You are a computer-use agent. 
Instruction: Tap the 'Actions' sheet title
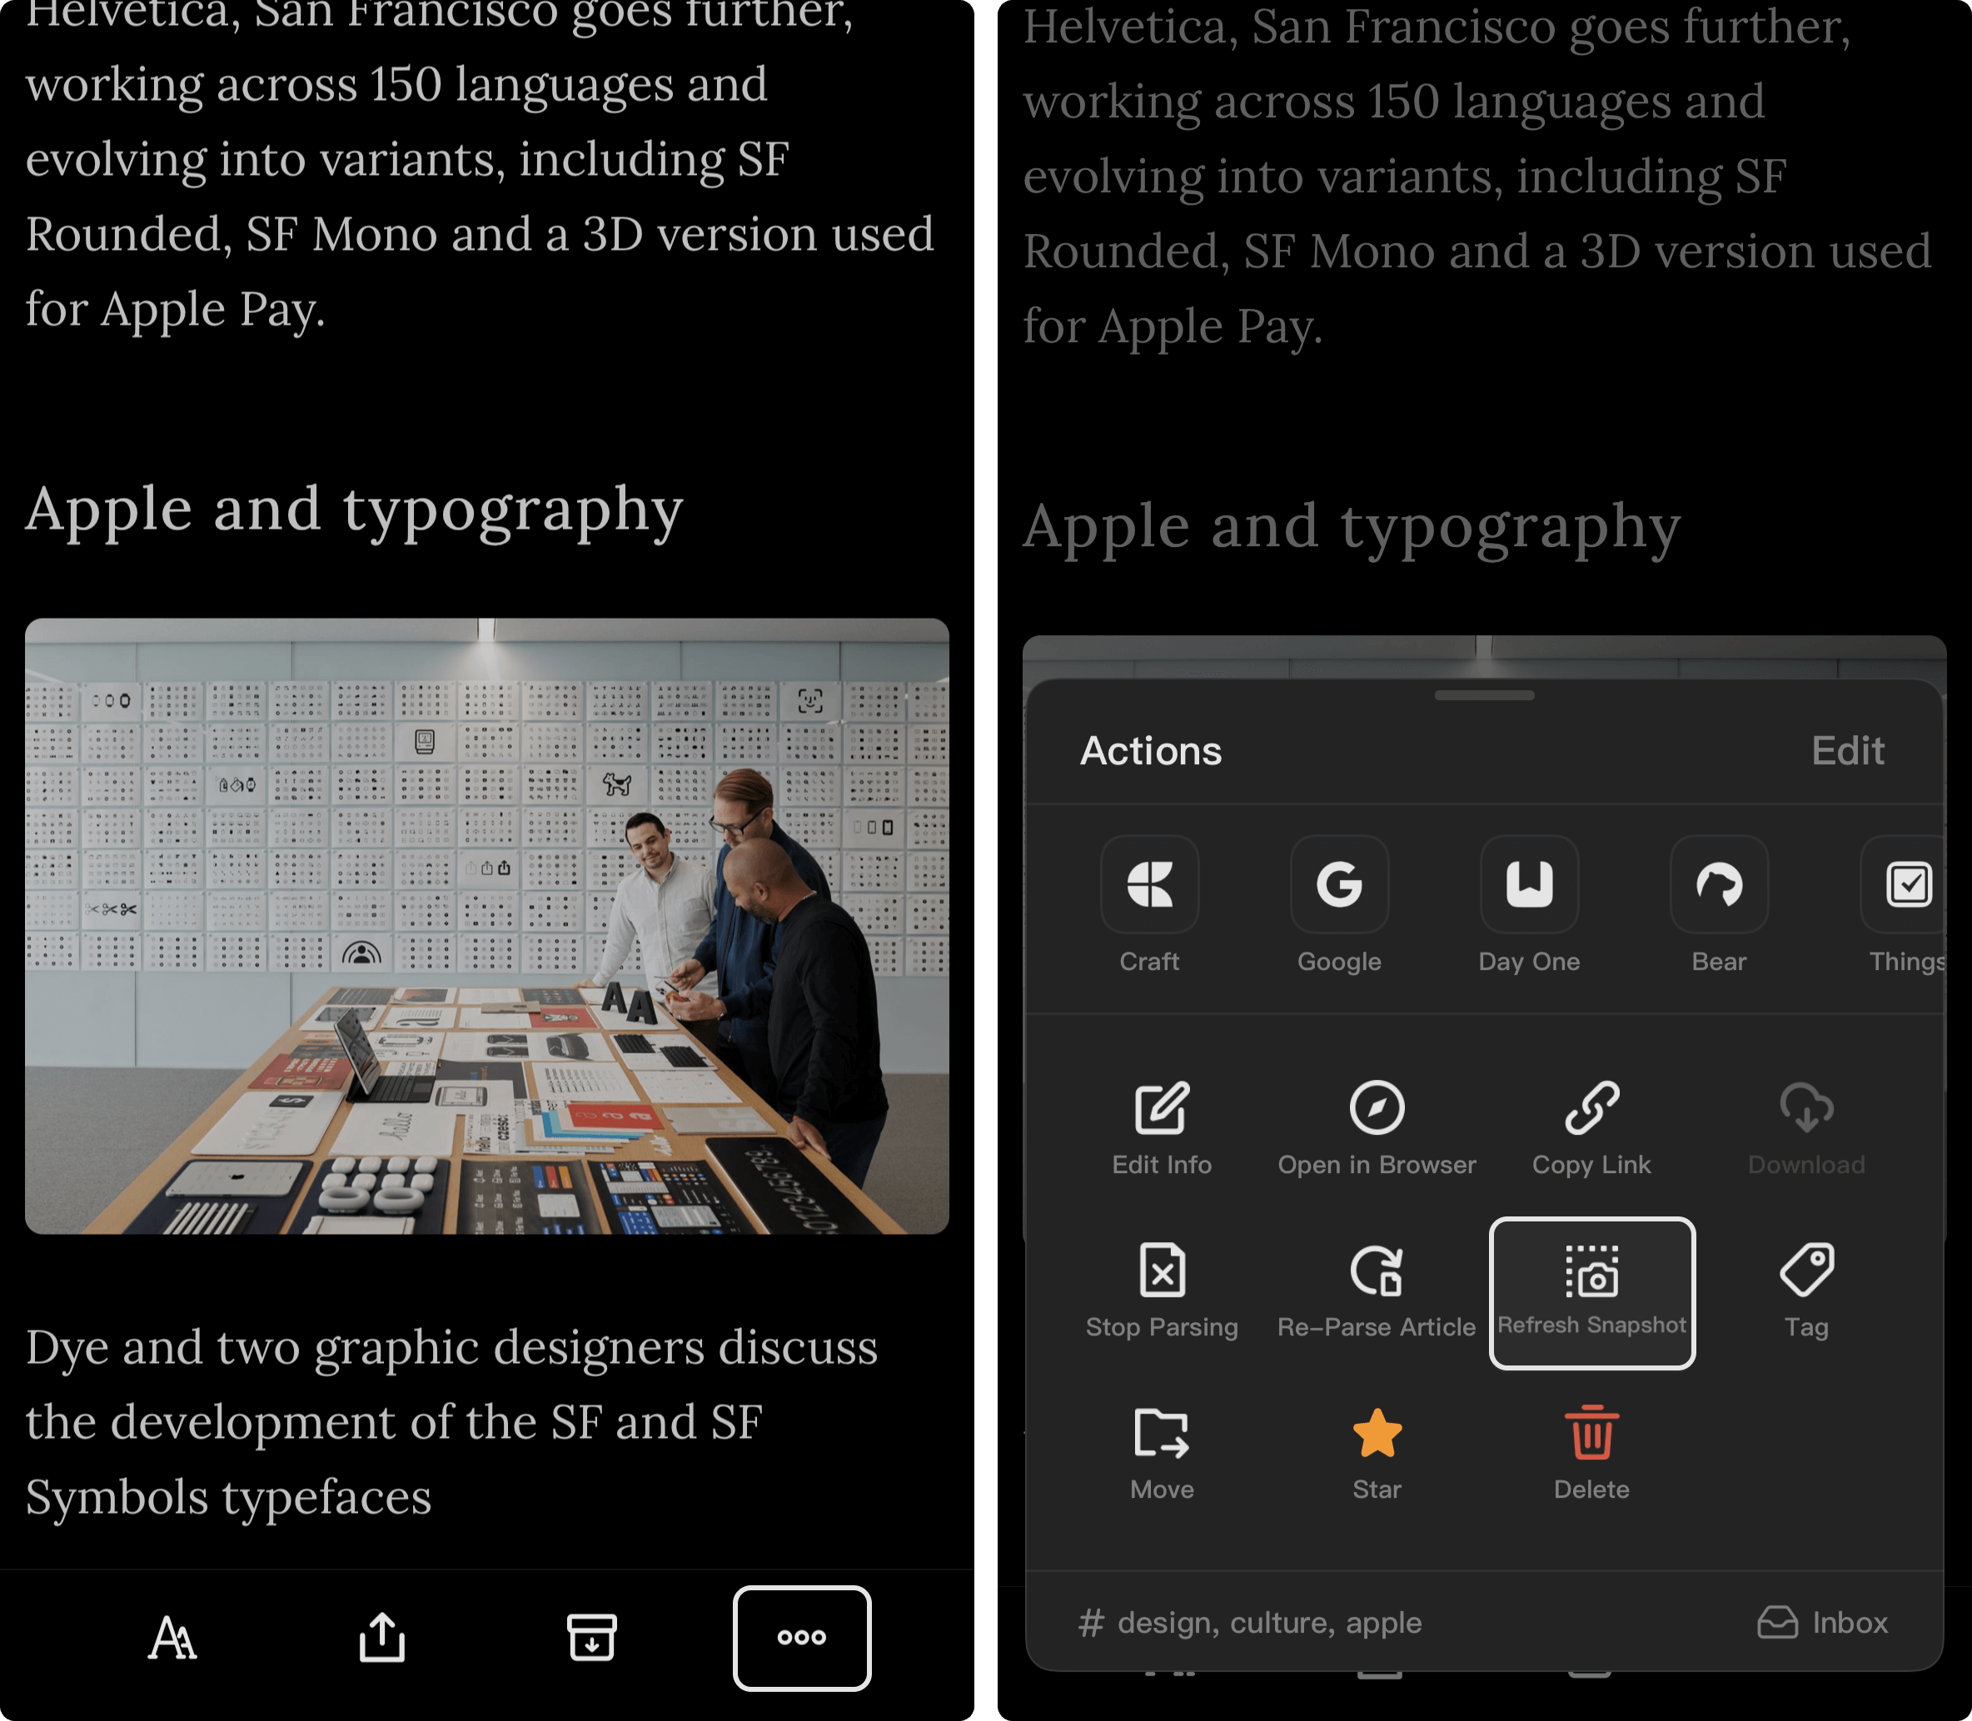pyautogui.click(x=1151, y=751)
